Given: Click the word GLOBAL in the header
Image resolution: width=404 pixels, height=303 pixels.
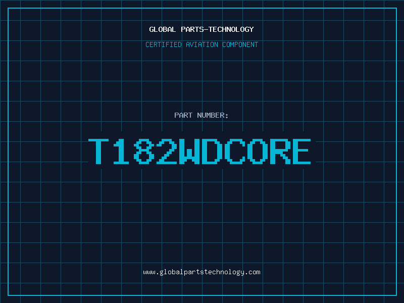Looking at the screenshot, I should click(x=163, y=29).
